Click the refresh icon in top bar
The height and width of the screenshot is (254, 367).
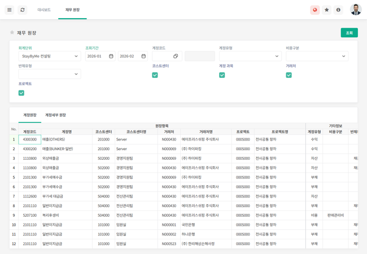pyautogui.click(x=23, y=10)
